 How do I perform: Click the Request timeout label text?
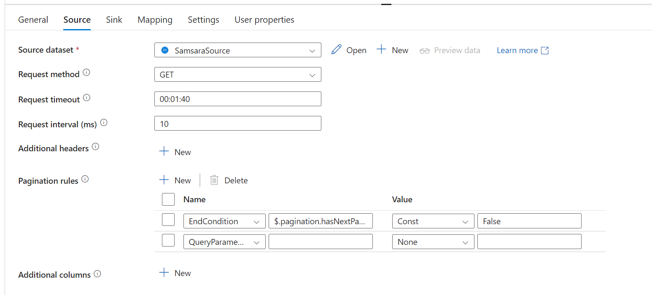tap(49, 99)
